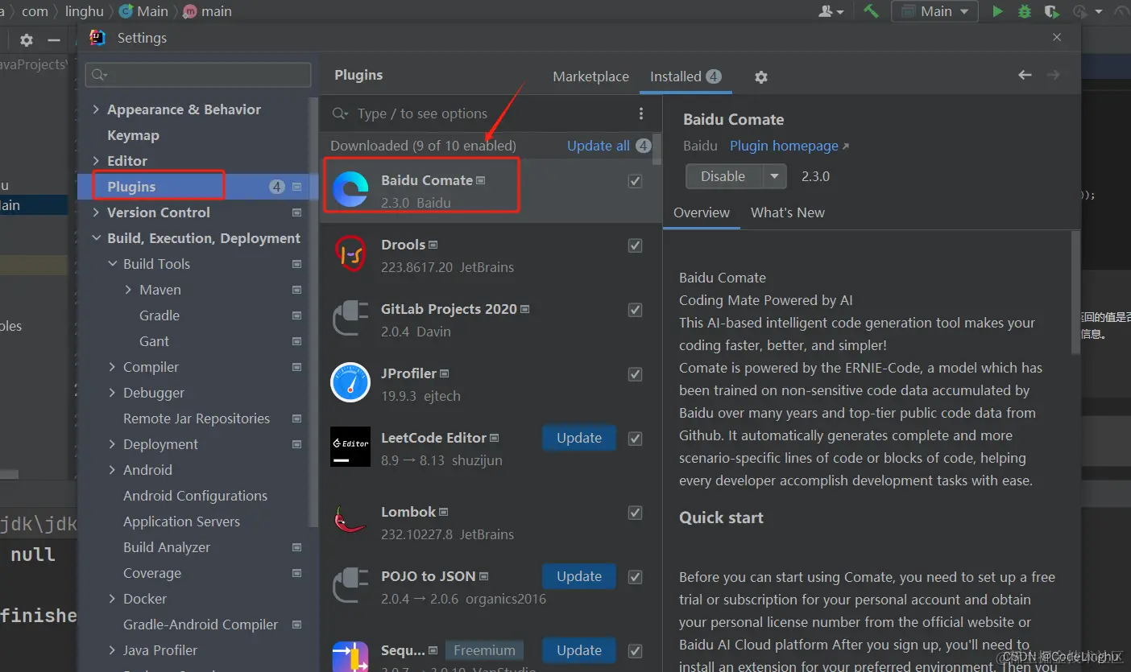Click the POJO to JSON plug icon
The height and width of the screenshot is (672, 1131).
tap(350, 586)
